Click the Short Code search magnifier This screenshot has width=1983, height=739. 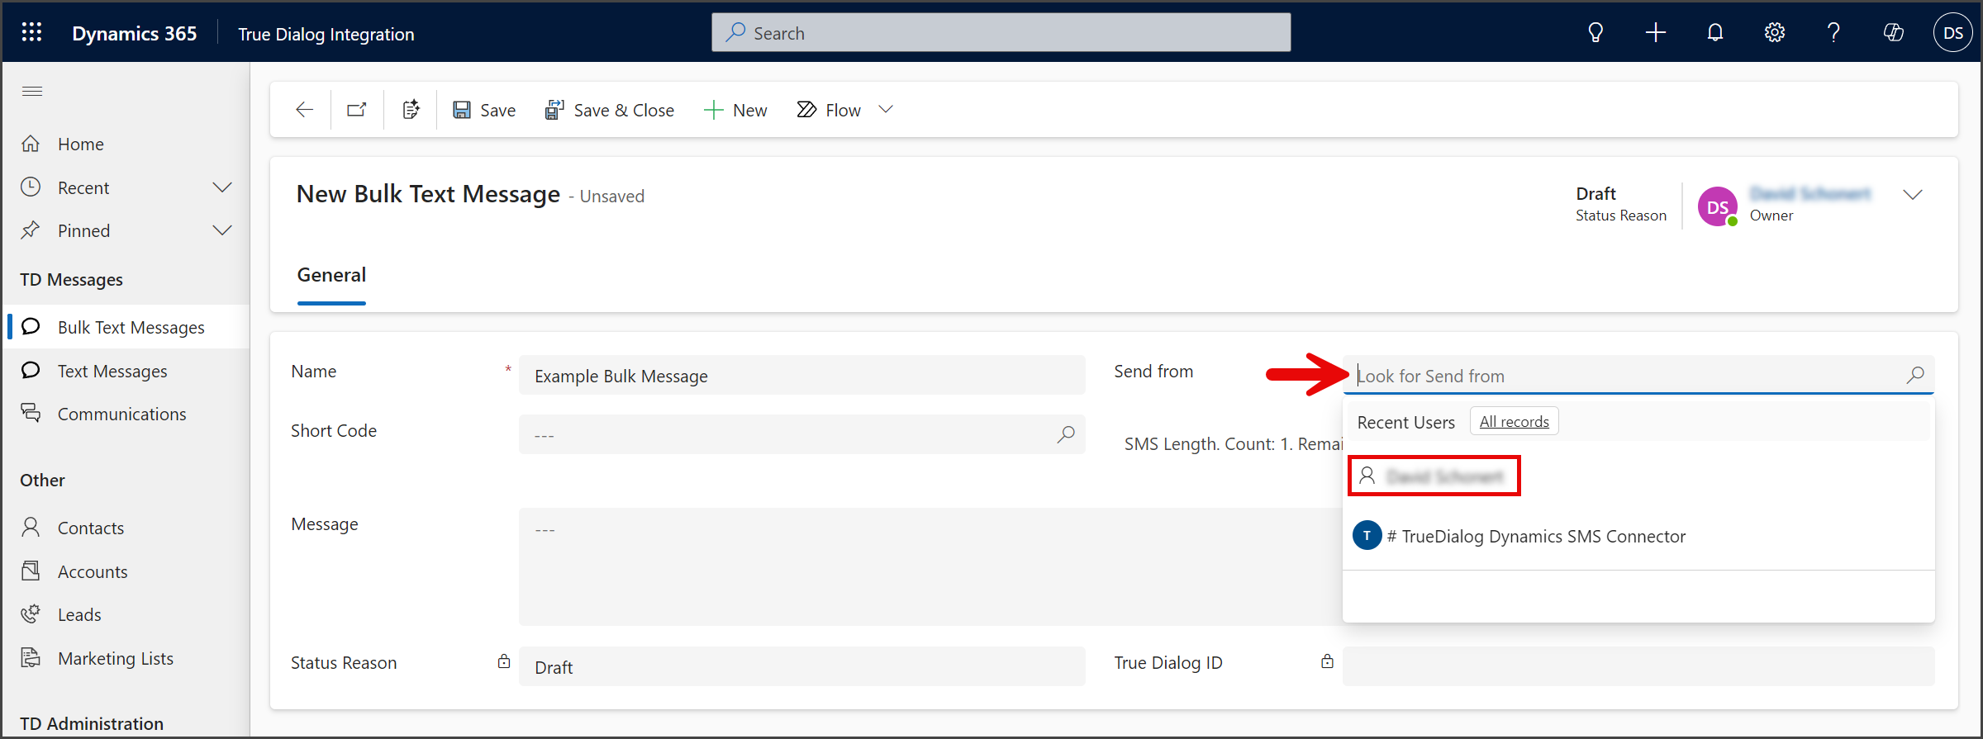tap(1066, 434)
